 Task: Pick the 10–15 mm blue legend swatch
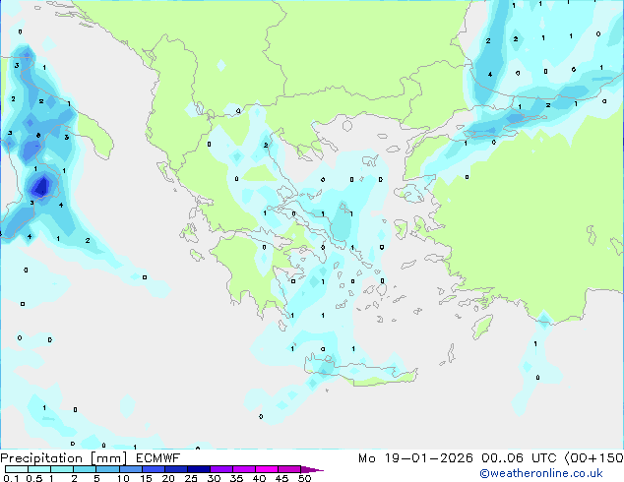coord(130,469)
